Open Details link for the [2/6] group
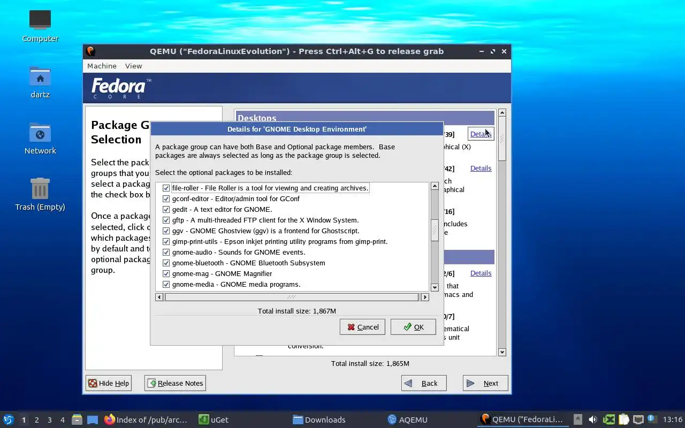 click(x=481, y=273)
